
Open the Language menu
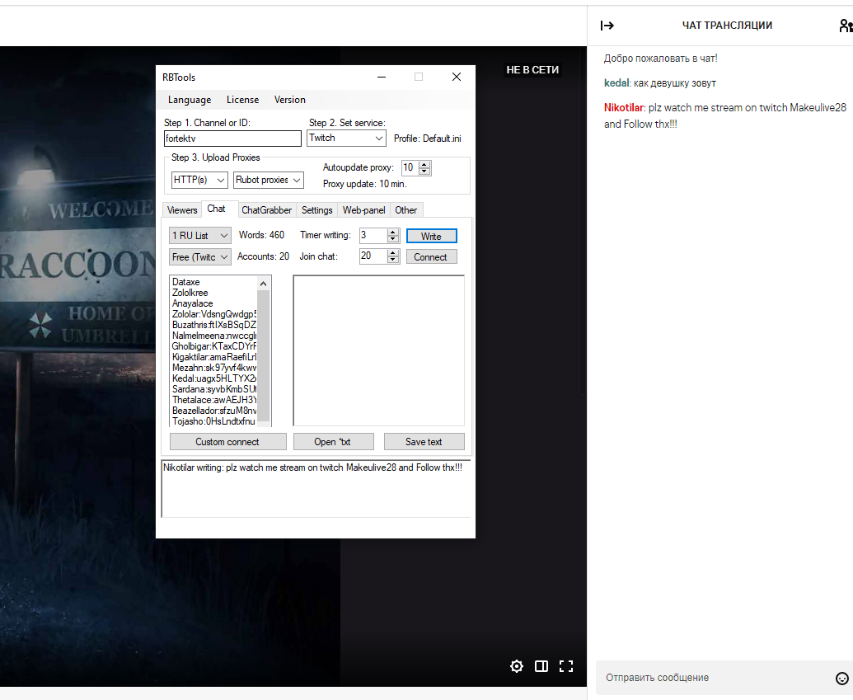[190, 100]
